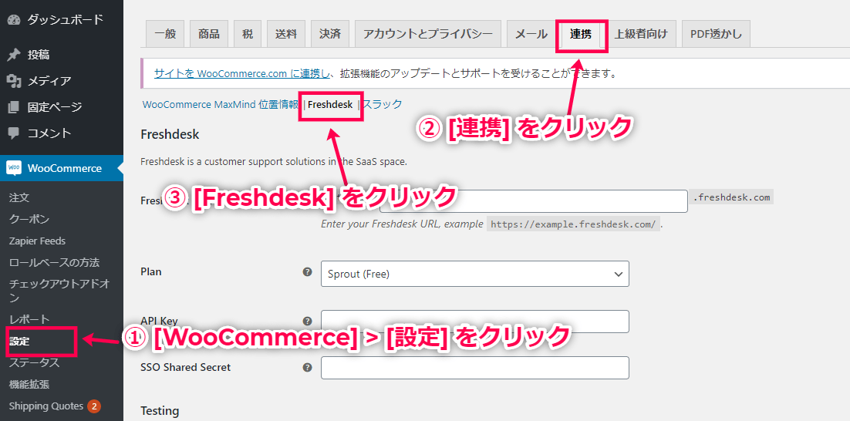Screen dimensions: 850x421
Task: Switch to the 一般 tab
Action: click(x=165, y=34)
